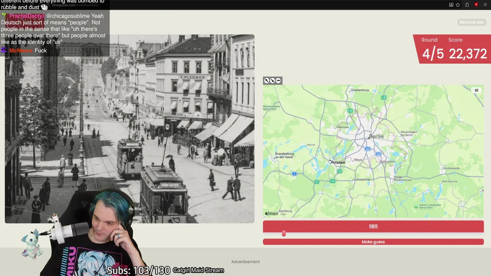
Task: Click the Apple Maps logo link
Action: pyautogui.click(x=272, y=214)
